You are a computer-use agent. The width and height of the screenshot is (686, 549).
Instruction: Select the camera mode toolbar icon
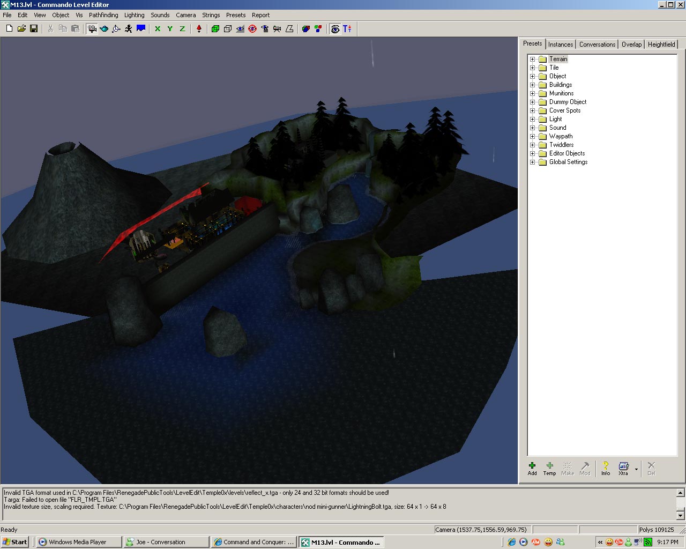[92, 29]
